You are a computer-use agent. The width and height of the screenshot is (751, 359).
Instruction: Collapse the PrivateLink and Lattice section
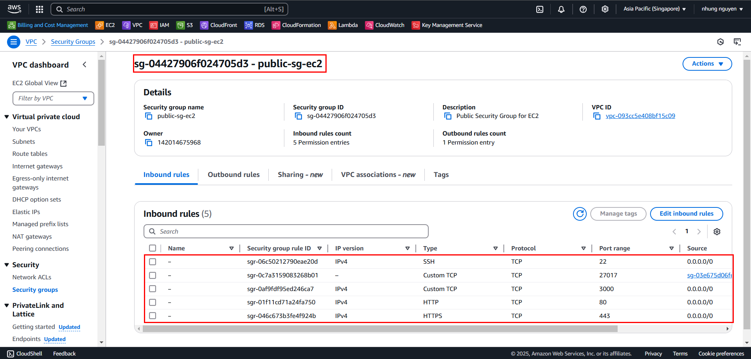pyautogui.click(x=7, y=305)
